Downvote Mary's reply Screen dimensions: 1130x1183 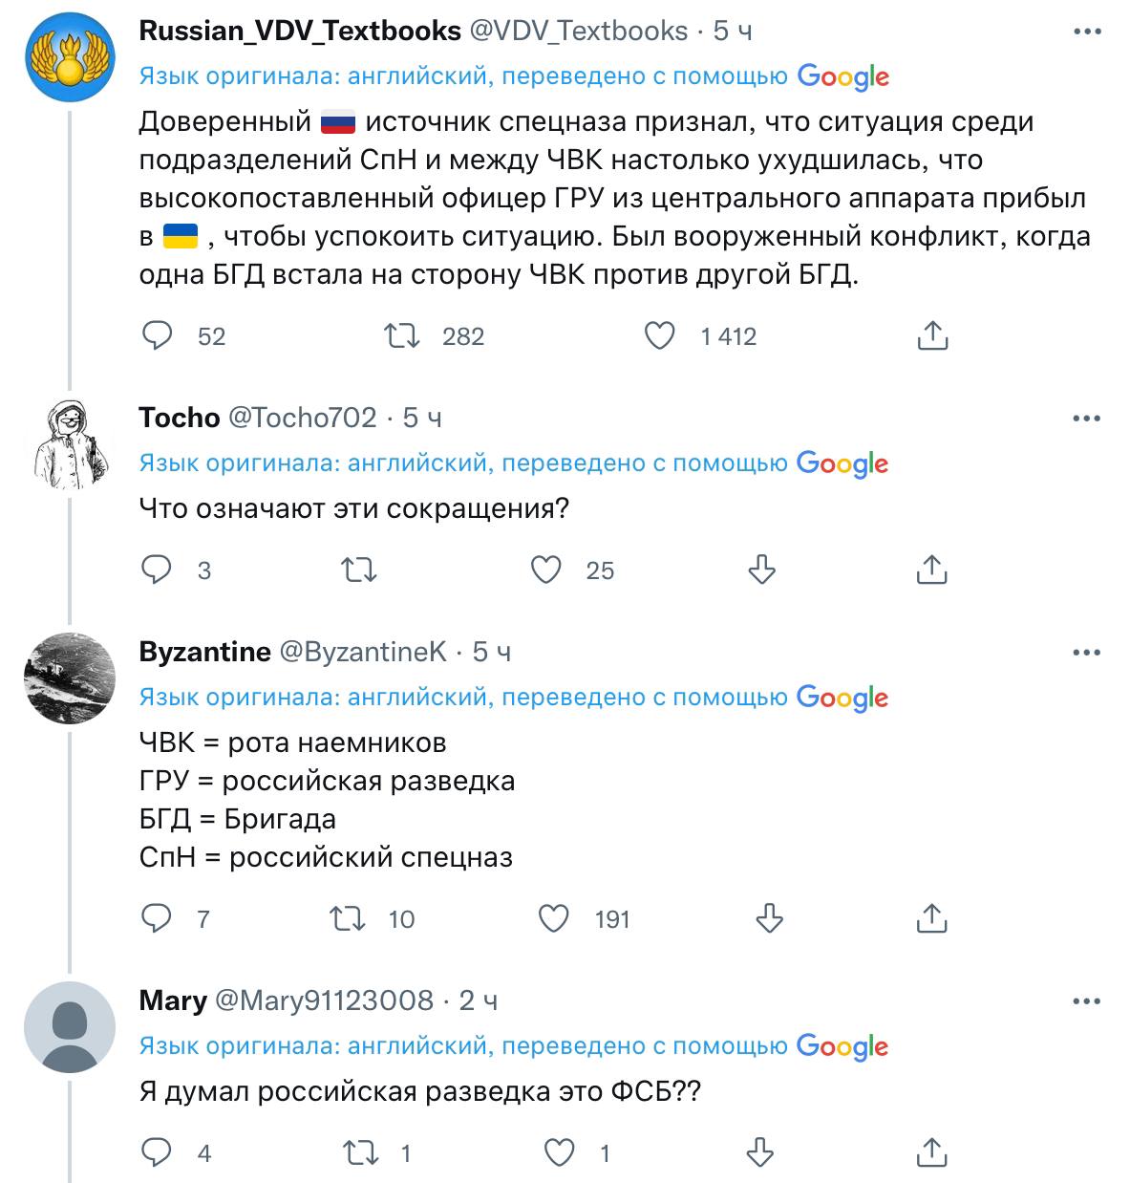pos(758,1152)
